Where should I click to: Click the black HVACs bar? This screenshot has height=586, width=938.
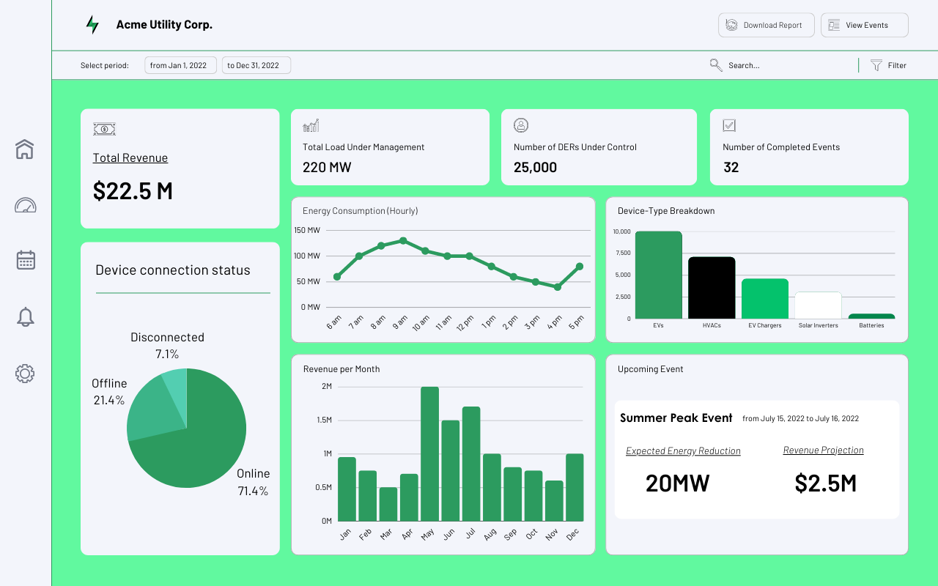(x=712, y=288)
